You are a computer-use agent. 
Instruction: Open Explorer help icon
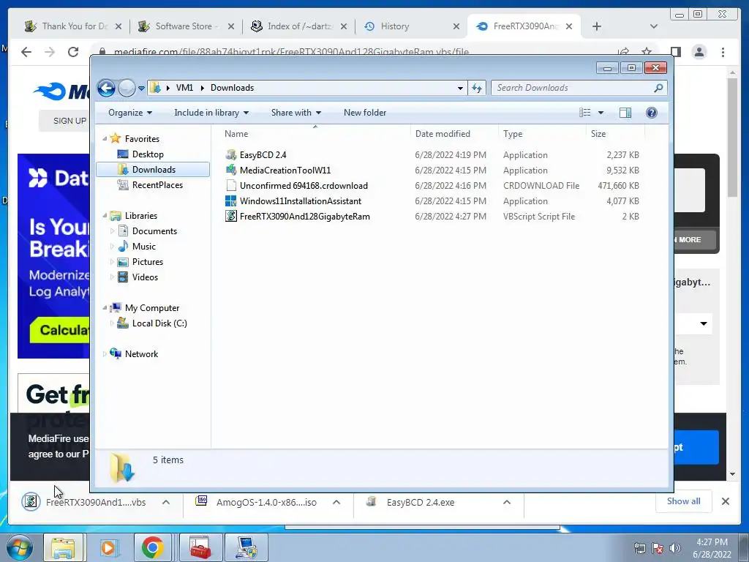[x=652, y=113]
